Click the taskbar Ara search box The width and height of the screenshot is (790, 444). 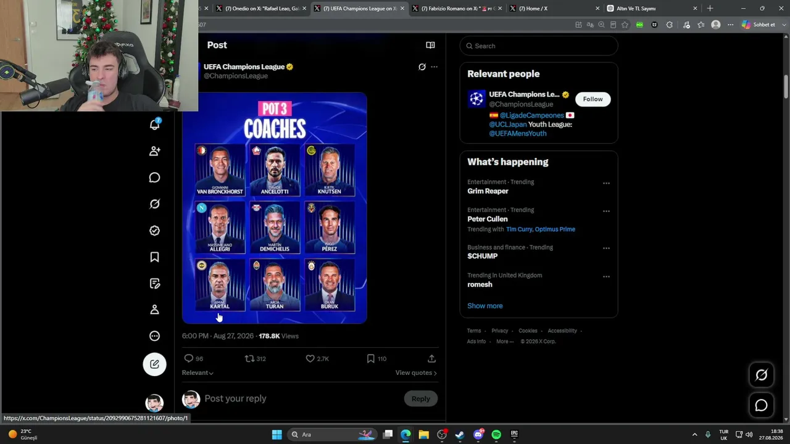click(x=331, y=435)
